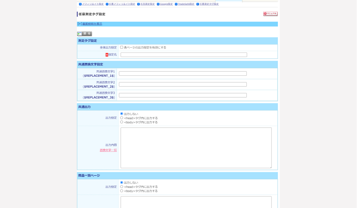Screen dimensions: 357x208
Task: Open the Google設定 menu link
Action: pos(166,4)
